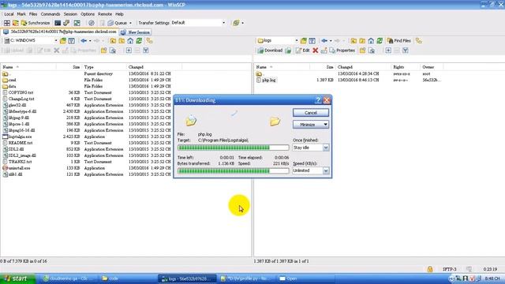Select logstalgia.exe in local panel
This screenshot has width=505, height=284.
(x=20, y=136)
